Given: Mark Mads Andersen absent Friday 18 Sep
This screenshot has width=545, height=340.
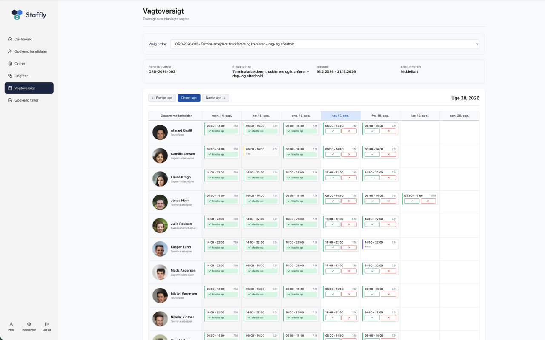Looking at the screenshot, I should click(x=389, y=271).
